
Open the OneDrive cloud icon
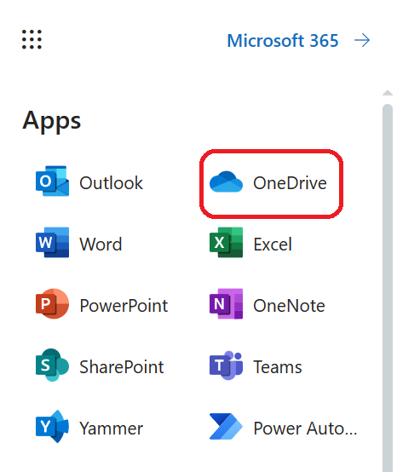(226, 181)
